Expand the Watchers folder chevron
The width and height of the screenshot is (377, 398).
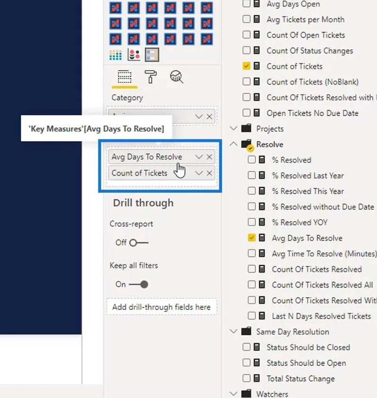coord(233,393)
